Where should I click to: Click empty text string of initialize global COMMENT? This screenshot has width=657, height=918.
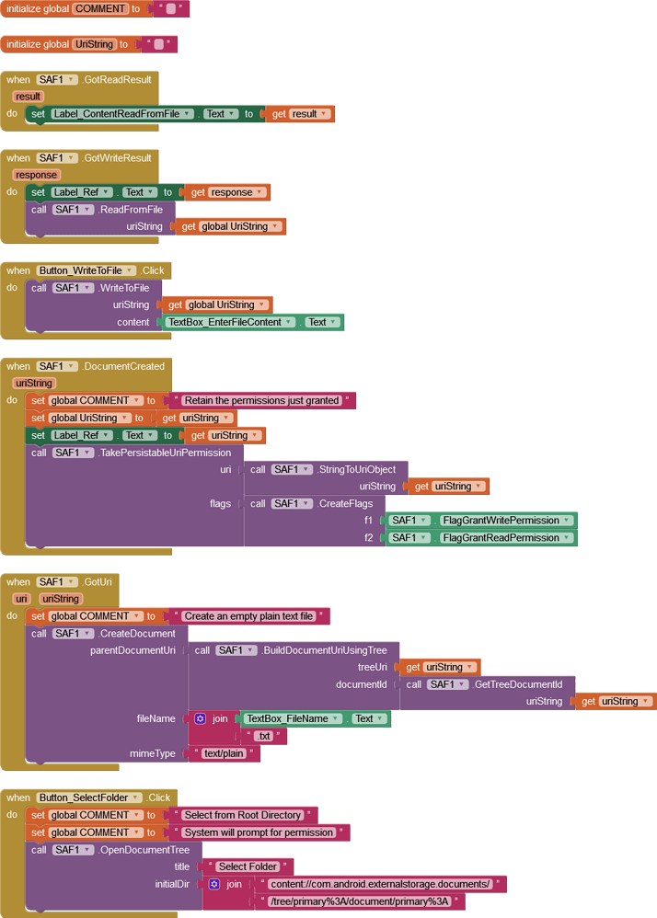(x=171, y=9)
